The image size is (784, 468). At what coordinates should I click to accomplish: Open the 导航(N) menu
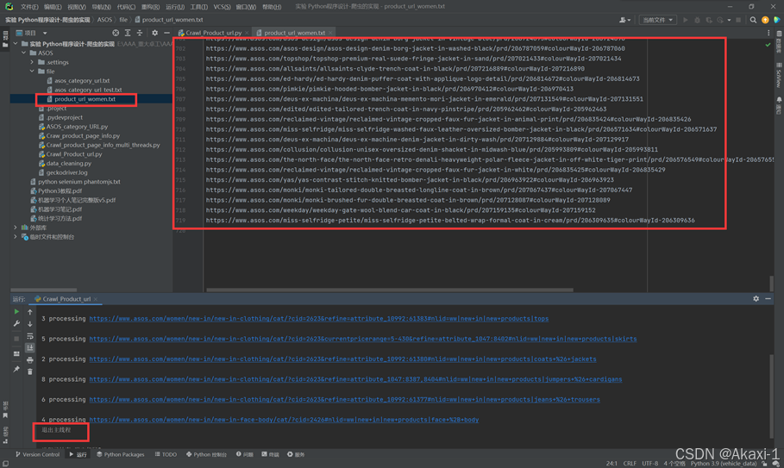pos(101,7)
